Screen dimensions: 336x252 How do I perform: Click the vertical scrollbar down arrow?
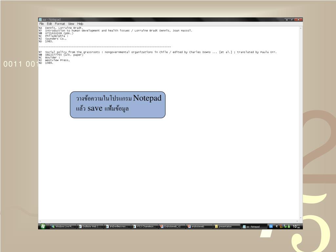pos(301,218)
